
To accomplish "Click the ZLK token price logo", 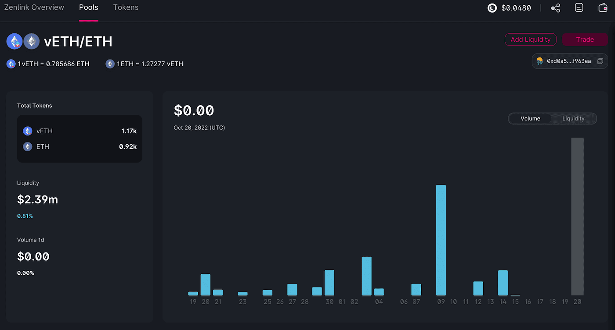I will pyautogui.click(x=492, y=8).
